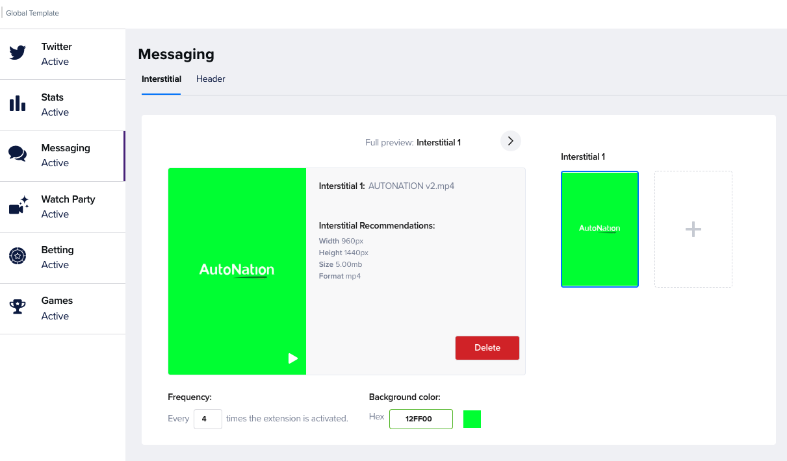Click the Messaging page heading
Screen dimensions: 787x461
point(176,55)
